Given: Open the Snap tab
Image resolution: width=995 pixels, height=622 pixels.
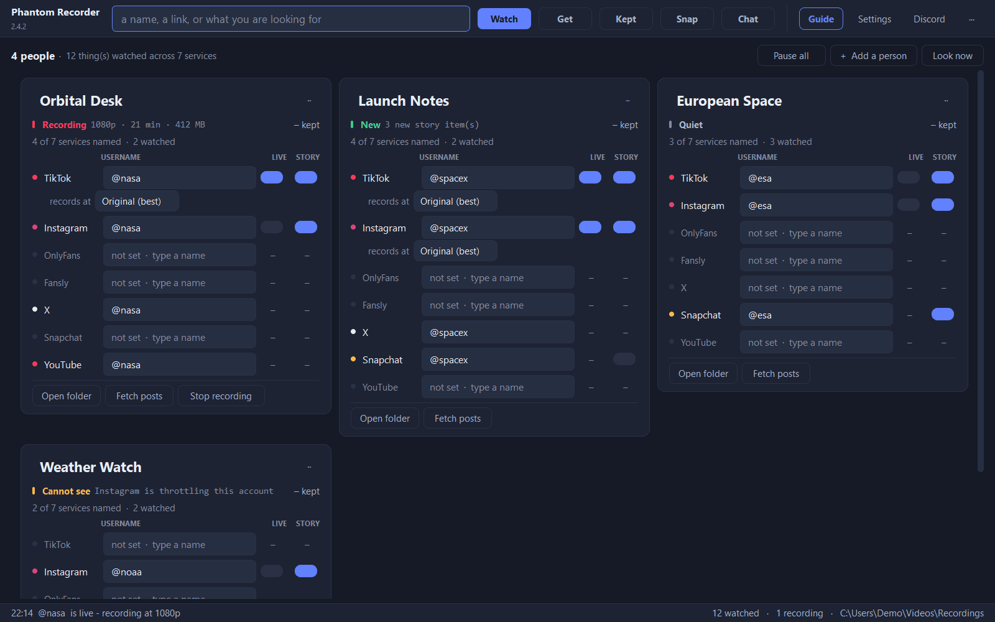Looking at the screenshot, I should coord(687,19).
